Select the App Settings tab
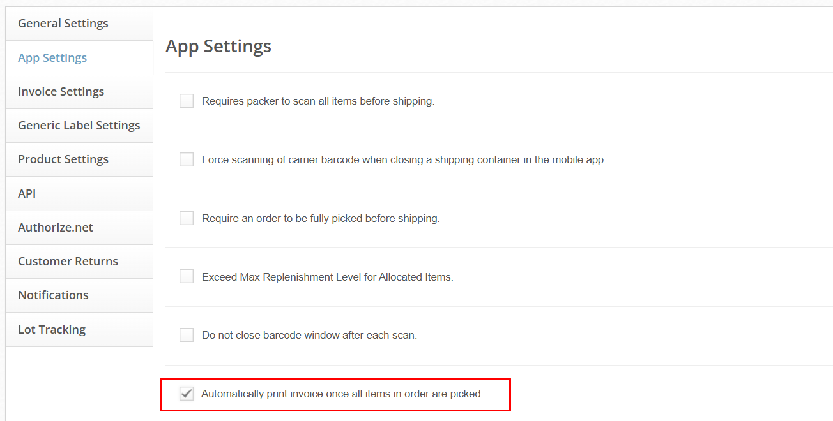This screenshot has height=421, width=833. (52, 58)
